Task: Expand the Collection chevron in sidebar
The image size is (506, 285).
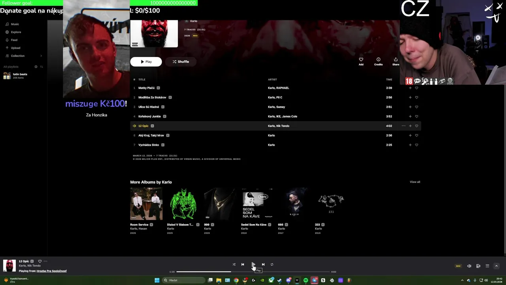Action: tap(41, 56)
